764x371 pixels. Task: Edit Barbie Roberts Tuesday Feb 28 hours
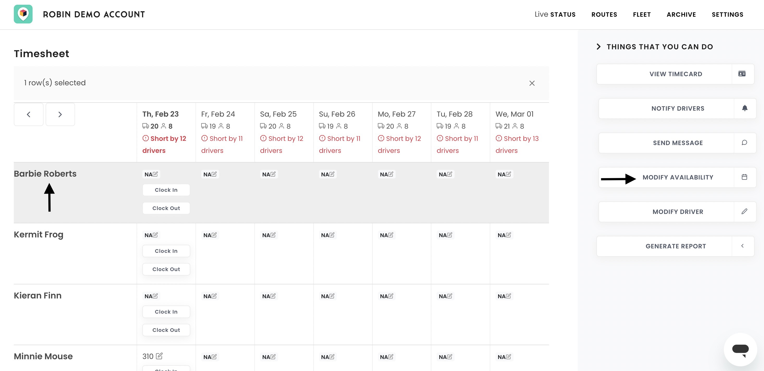[x=449, y=174]
